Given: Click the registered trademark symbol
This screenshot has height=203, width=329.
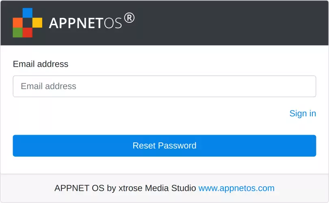Looking at the screenshot, I should point(129,18).
